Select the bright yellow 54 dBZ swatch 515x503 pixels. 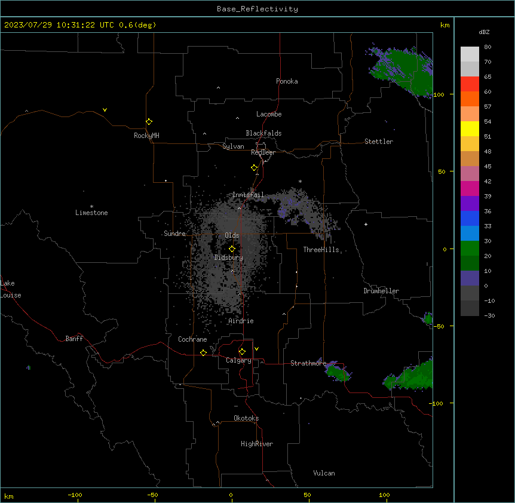[470, 128]
